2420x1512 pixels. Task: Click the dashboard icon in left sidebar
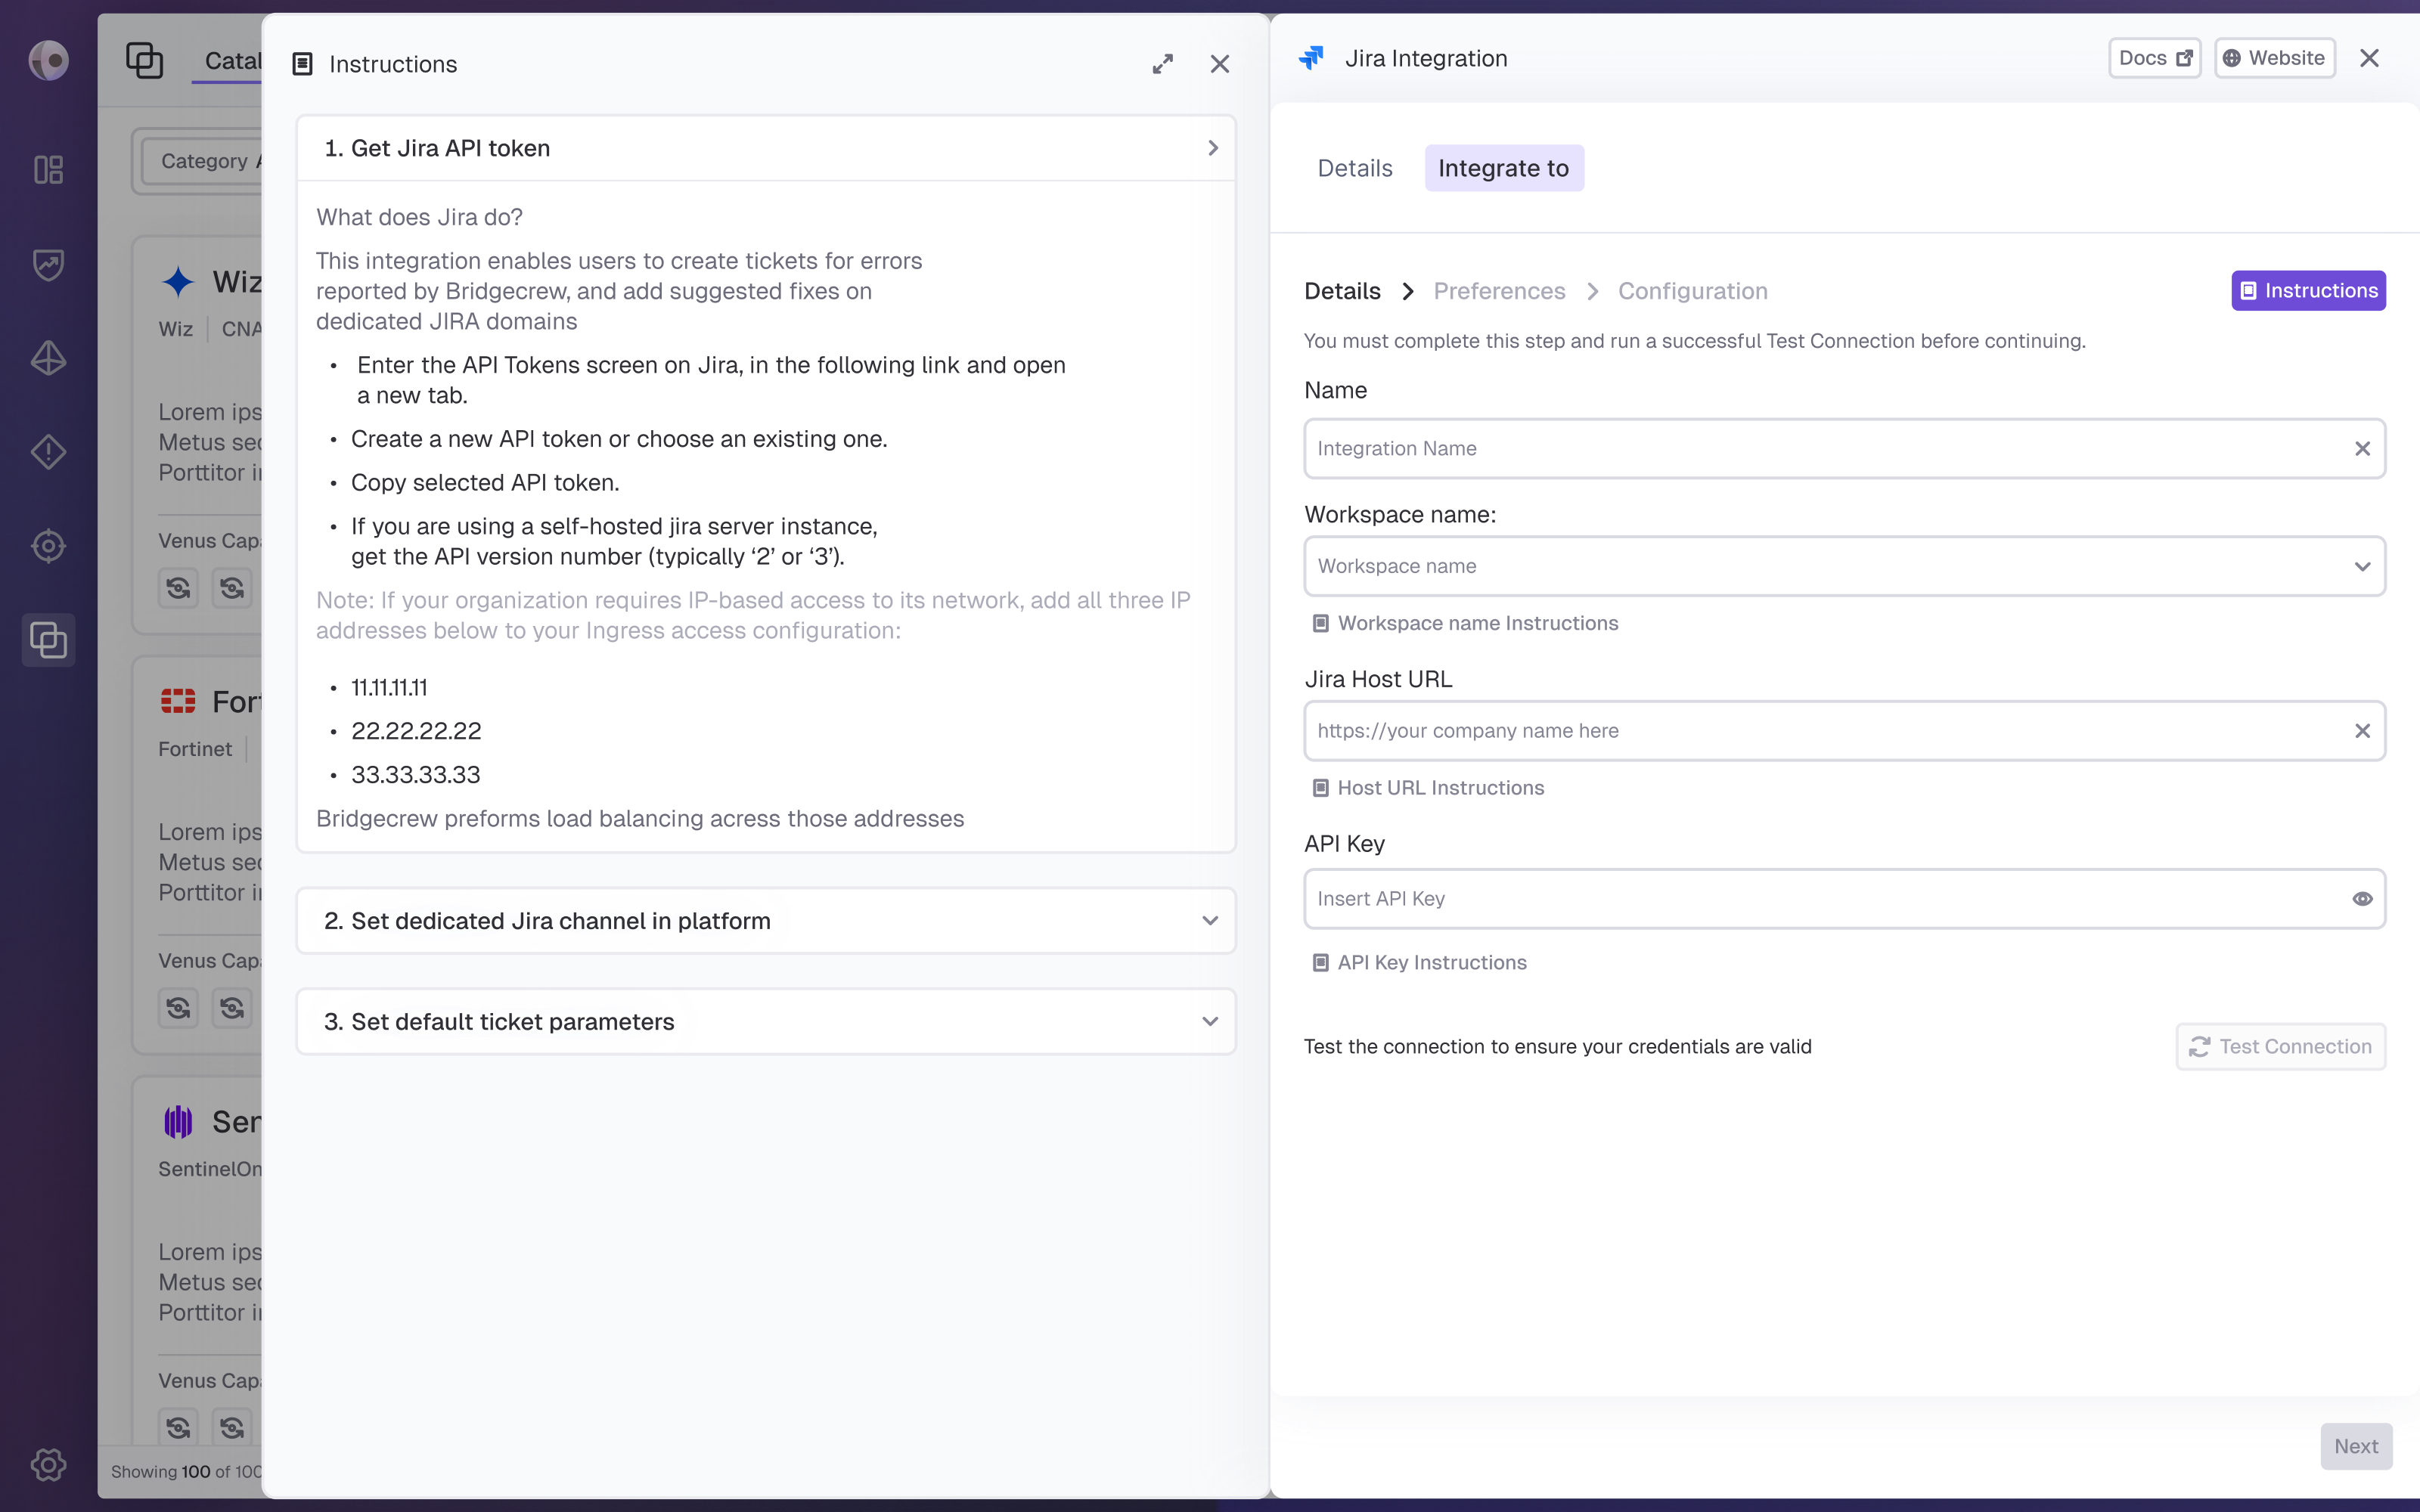pos(48,169)
